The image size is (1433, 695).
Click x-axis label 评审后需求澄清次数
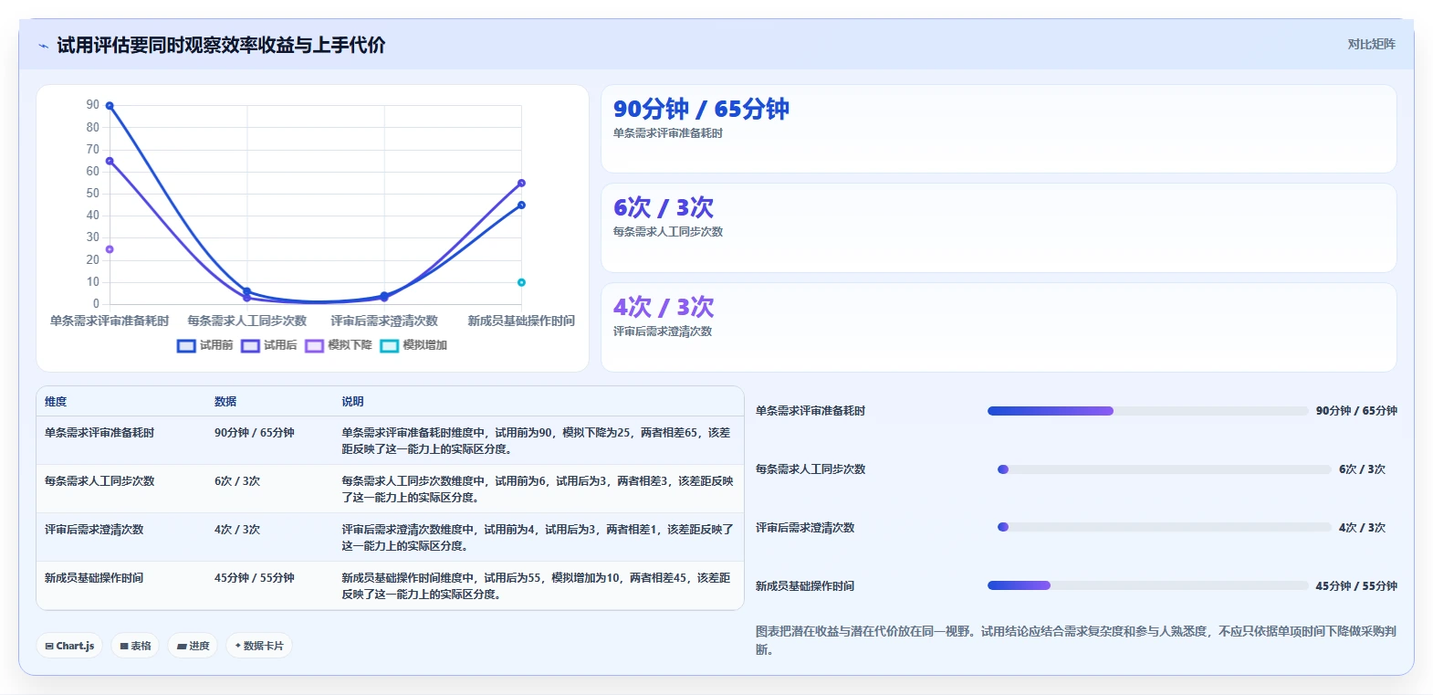pyautogui.click(x=384, y=321)
